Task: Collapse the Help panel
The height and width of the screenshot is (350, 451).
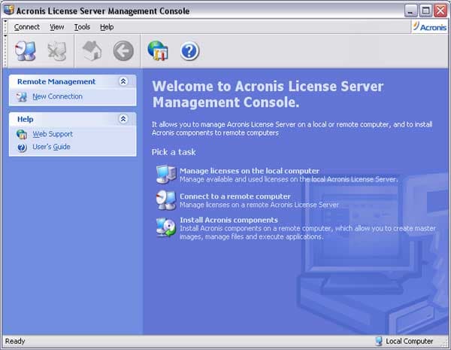Action: 123,119
